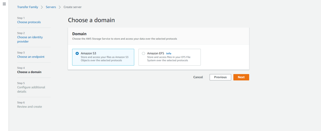Open the hamburger navigation menu
321x131 pixels.
[x=4, y=4]
